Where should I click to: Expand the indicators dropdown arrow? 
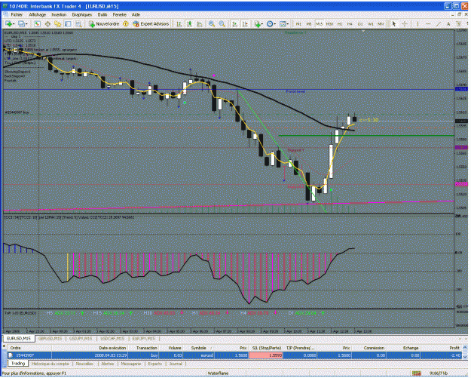[x=262, y=24]
